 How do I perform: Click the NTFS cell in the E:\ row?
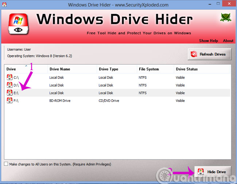(143, 93)
